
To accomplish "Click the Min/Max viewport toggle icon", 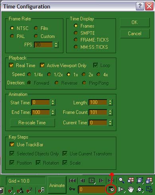I will click(x=149, y=189).
